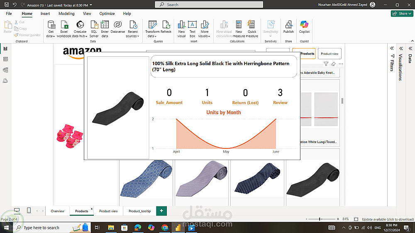Switch to desktop layout
Image resolution: width=415 pixels, height=233 pixels.
click(17, 211)
